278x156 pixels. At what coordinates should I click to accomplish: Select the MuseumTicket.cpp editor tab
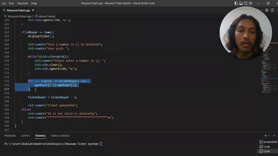(x=18, y=10)
